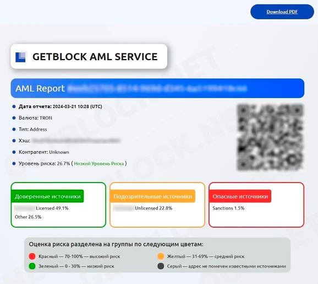Click the TRON currency value
Screen dimensions: 318x284
[x=46, y=118]
